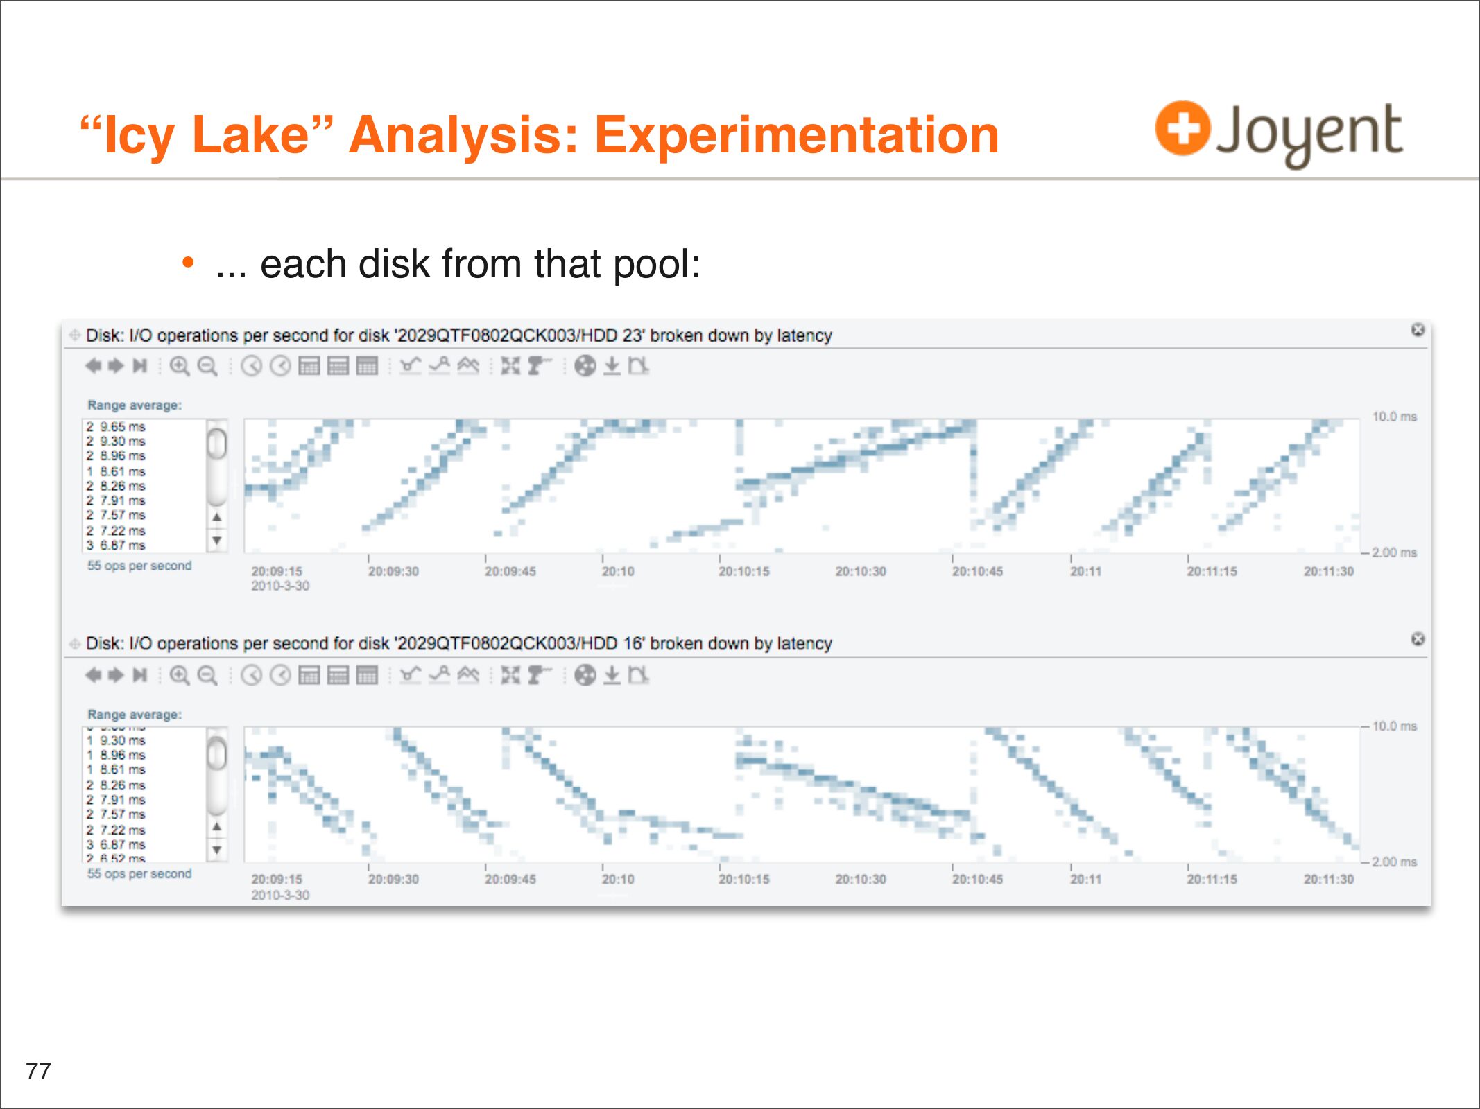Click crossed-arrows rescale icon in HDD 23 toolbar
Screen dimensions: 1480x1109
[510, 365]
